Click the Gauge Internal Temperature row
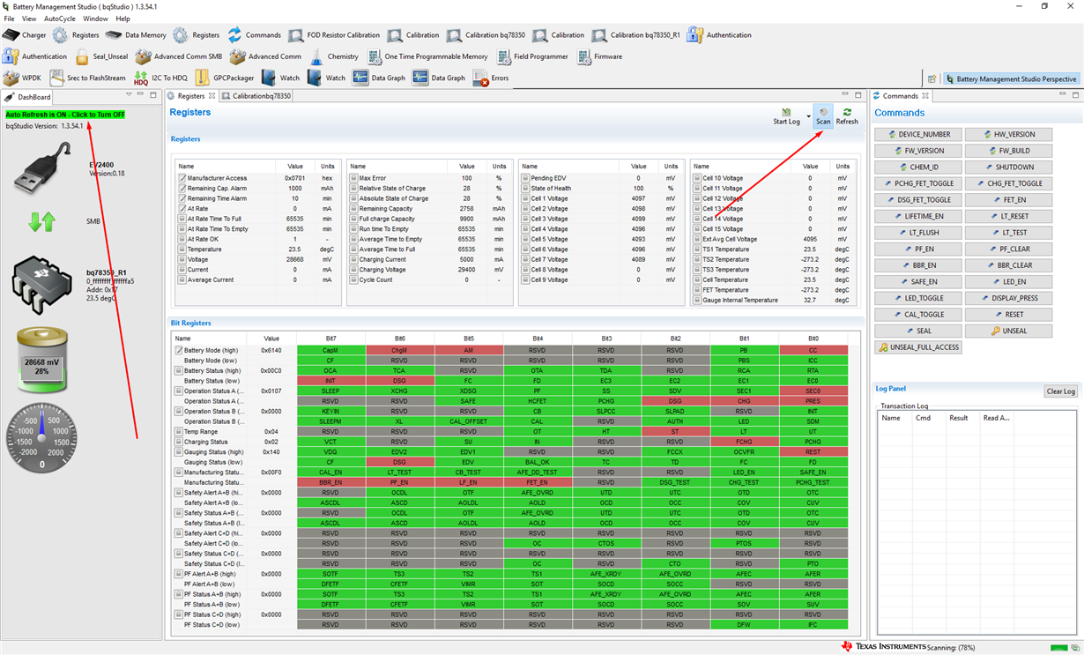This screenshot has width=1084, height=655. (x=773, y=300)
